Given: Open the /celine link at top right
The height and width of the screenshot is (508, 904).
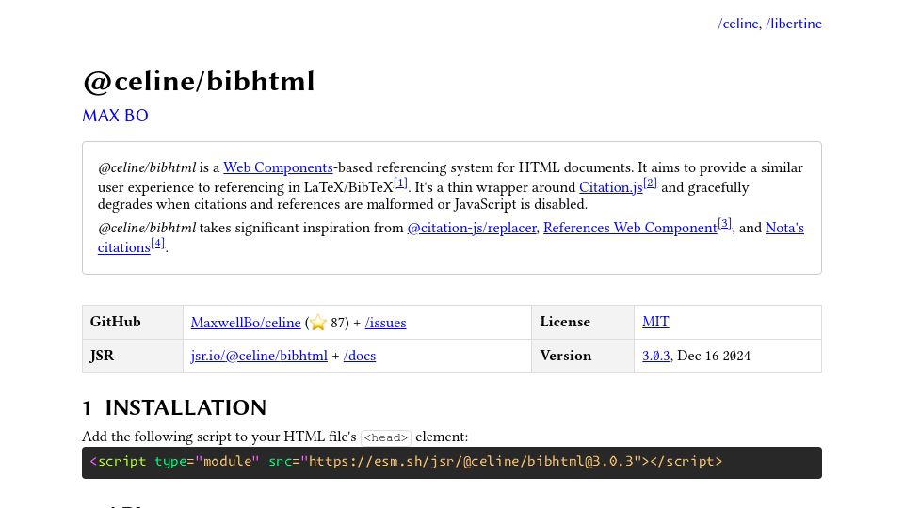Looking at the screenshot, I should (738, 24).
